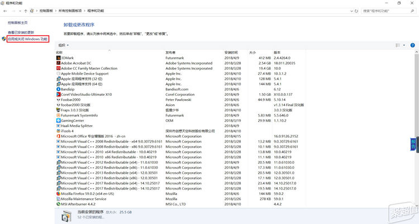
Task: Click the 查看已安装的更新 link
Action: tap(23, 32)
